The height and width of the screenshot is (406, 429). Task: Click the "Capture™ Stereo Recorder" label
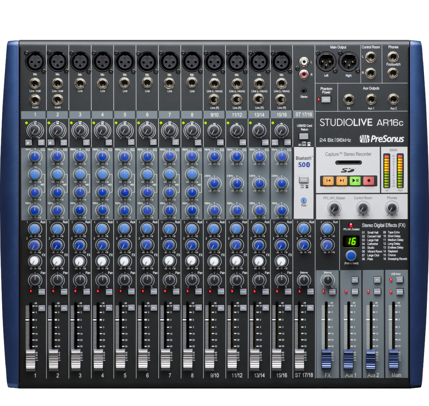[x=348, y=154]
